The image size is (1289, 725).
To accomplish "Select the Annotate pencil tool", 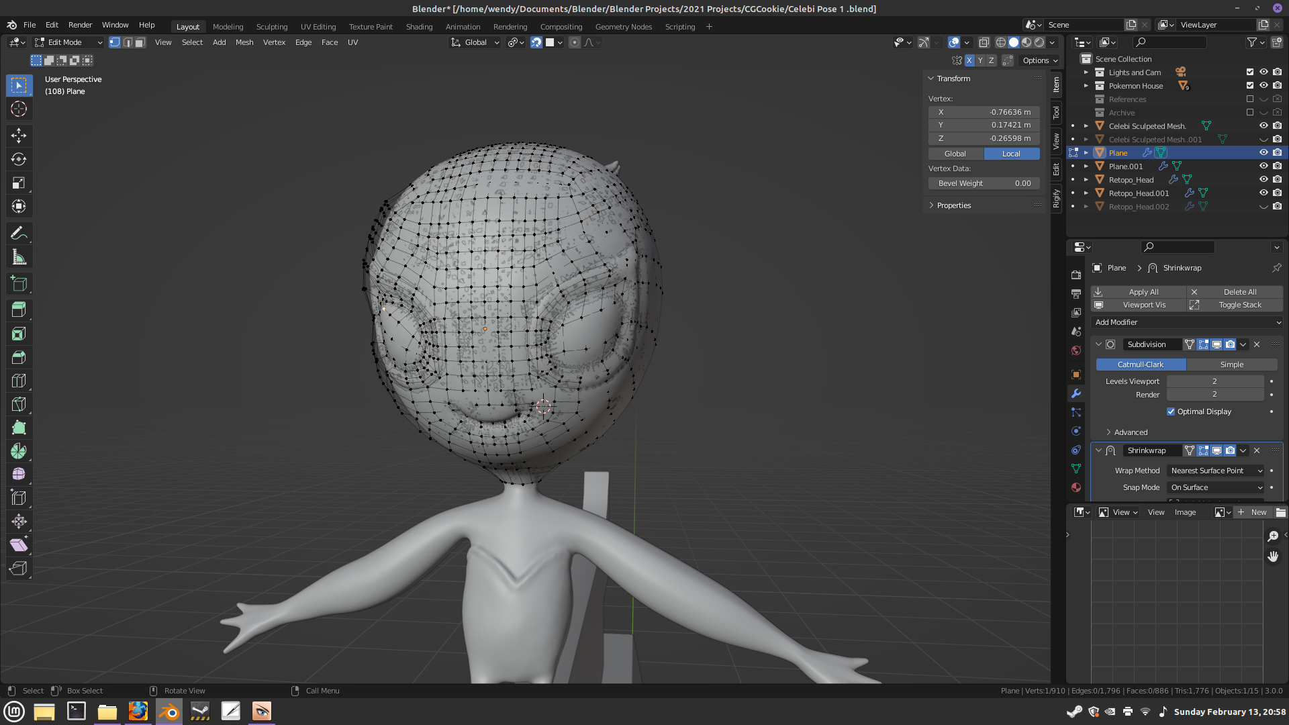I will [x=19, y=233].
